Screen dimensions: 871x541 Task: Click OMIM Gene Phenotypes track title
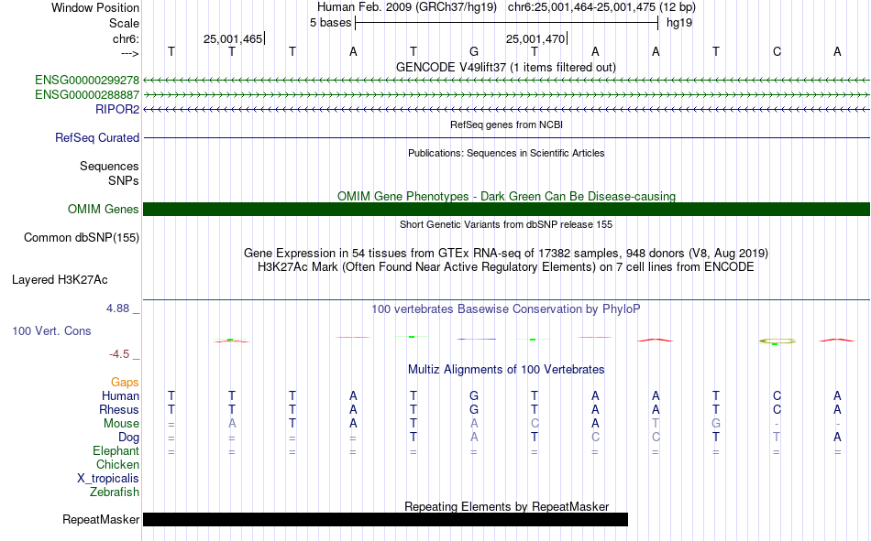pos(506,197)
